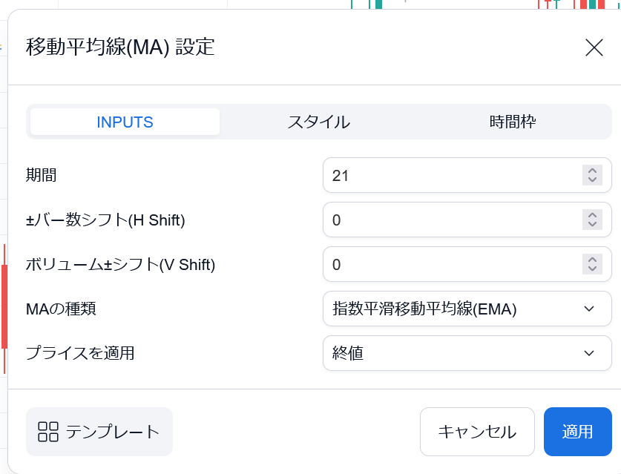621x474 pixels.
Task: Increment the V Shift value with its stepper
Action: pyautogui.click(x=591, y=260)
